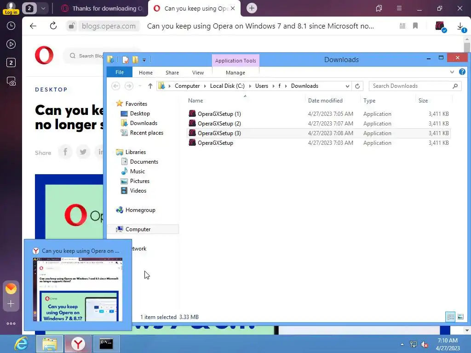Open the browser History sidebar icon
The height and width of the screenshot is (353, 471).
[x=11, y=26]
